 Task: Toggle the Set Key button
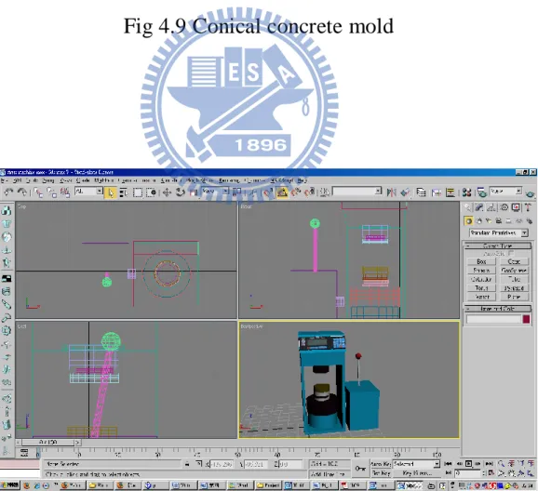click(x=381, y=473)
